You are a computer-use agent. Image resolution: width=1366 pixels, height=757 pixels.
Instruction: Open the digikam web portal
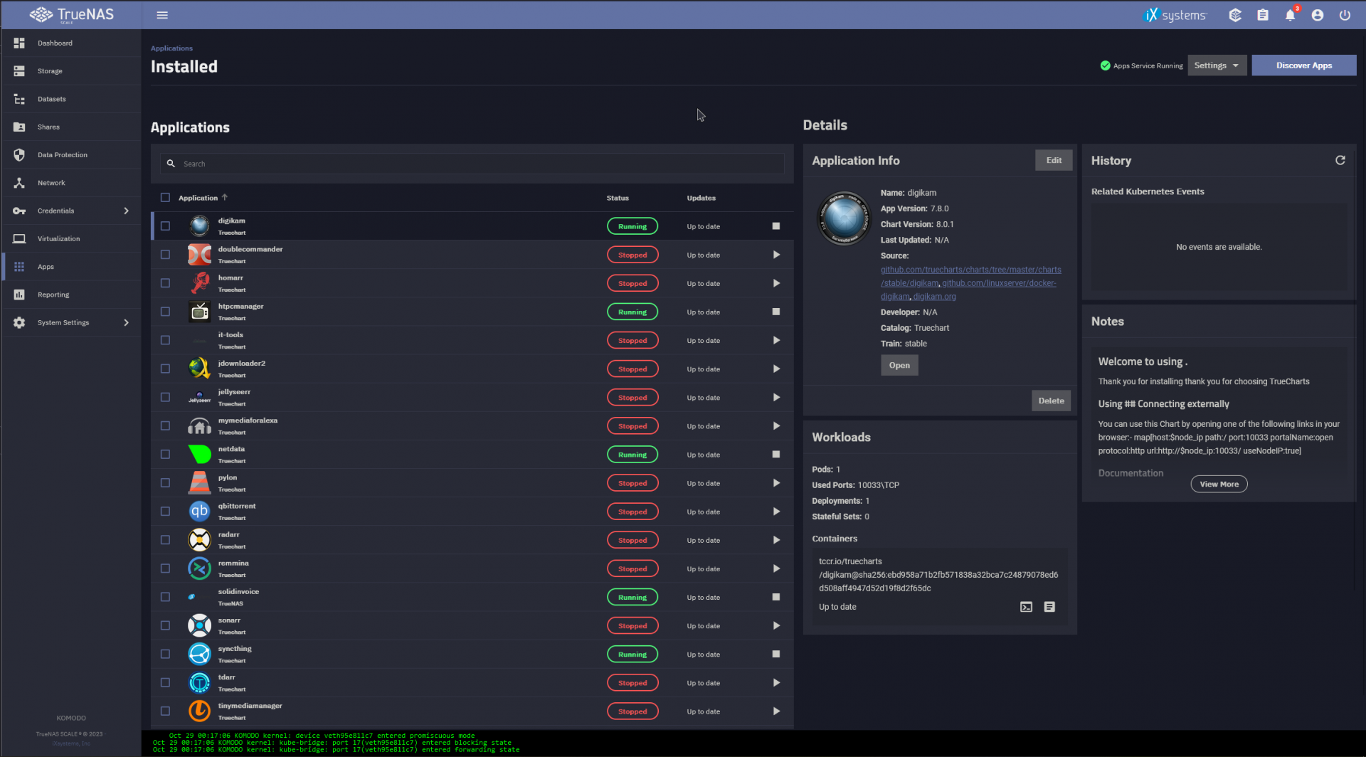click(x=899, y=365)
